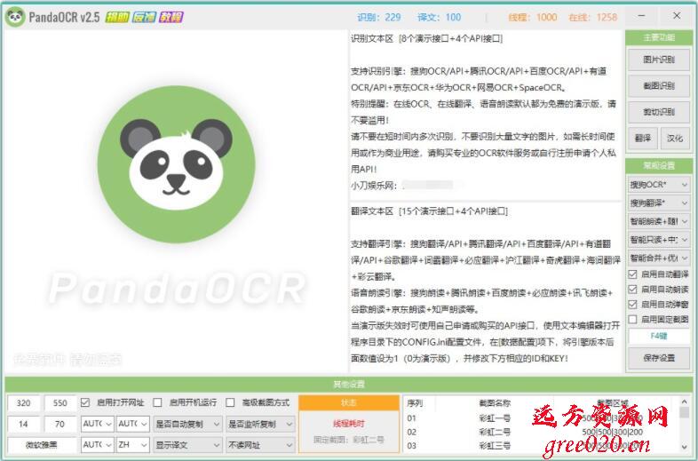Screen dimensions: 698x461
Task: Open the purple 教程 tutorial badge
Action: (x=171, y=16)
